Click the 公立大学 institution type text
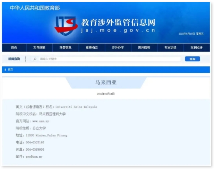 coord(39,128)
